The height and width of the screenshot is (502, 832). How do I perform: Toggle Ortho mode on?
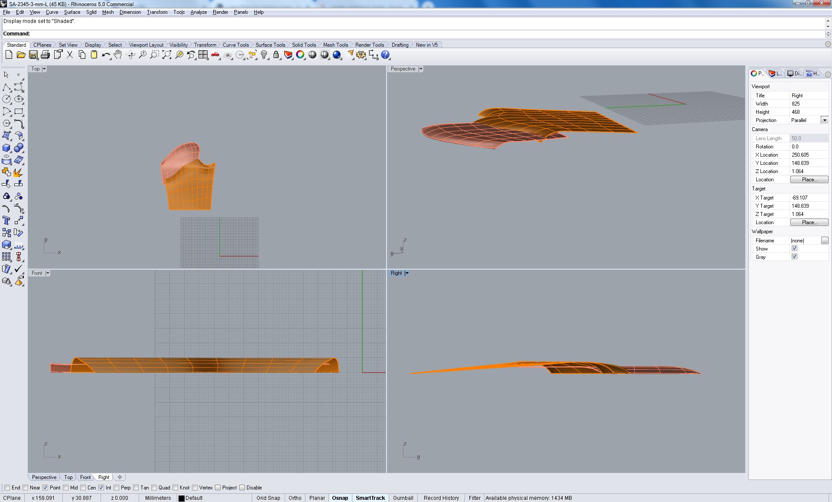click(x=295, y=498)
